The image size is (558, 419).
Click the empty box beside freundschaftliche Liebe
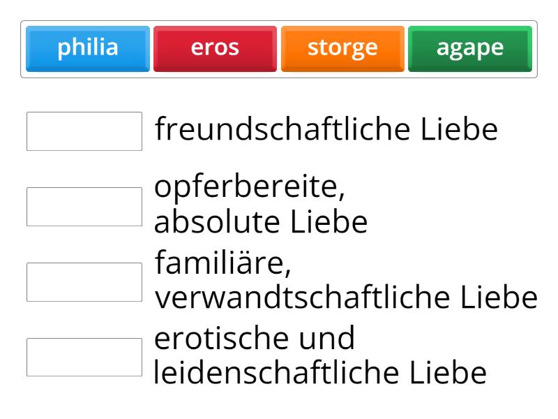pos(84,131)
